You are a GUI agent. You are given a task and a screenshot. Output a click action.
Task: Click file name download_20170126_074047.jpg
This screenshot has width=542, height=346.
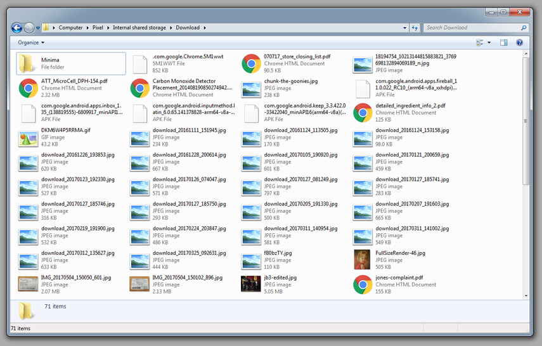coord(189,179)
